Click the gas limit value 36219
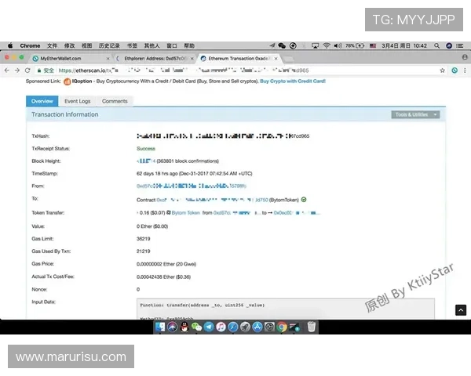The image size is (471, 376). pyautogui.click(x=144, y=239)
